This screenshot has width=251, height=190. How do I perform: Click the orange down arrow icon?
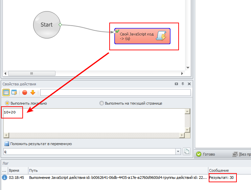coord(33,92)
